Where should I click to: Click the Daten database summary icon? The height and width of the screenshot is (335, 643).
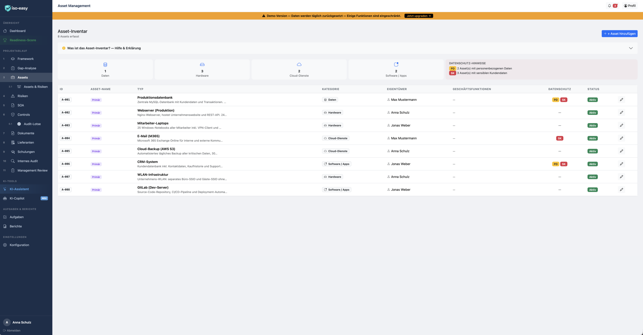point(105,64)
